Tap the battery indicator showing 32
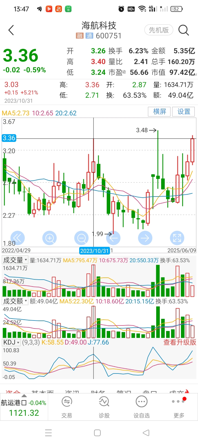Viewport: 198px width, 445px height. point(177,9)
